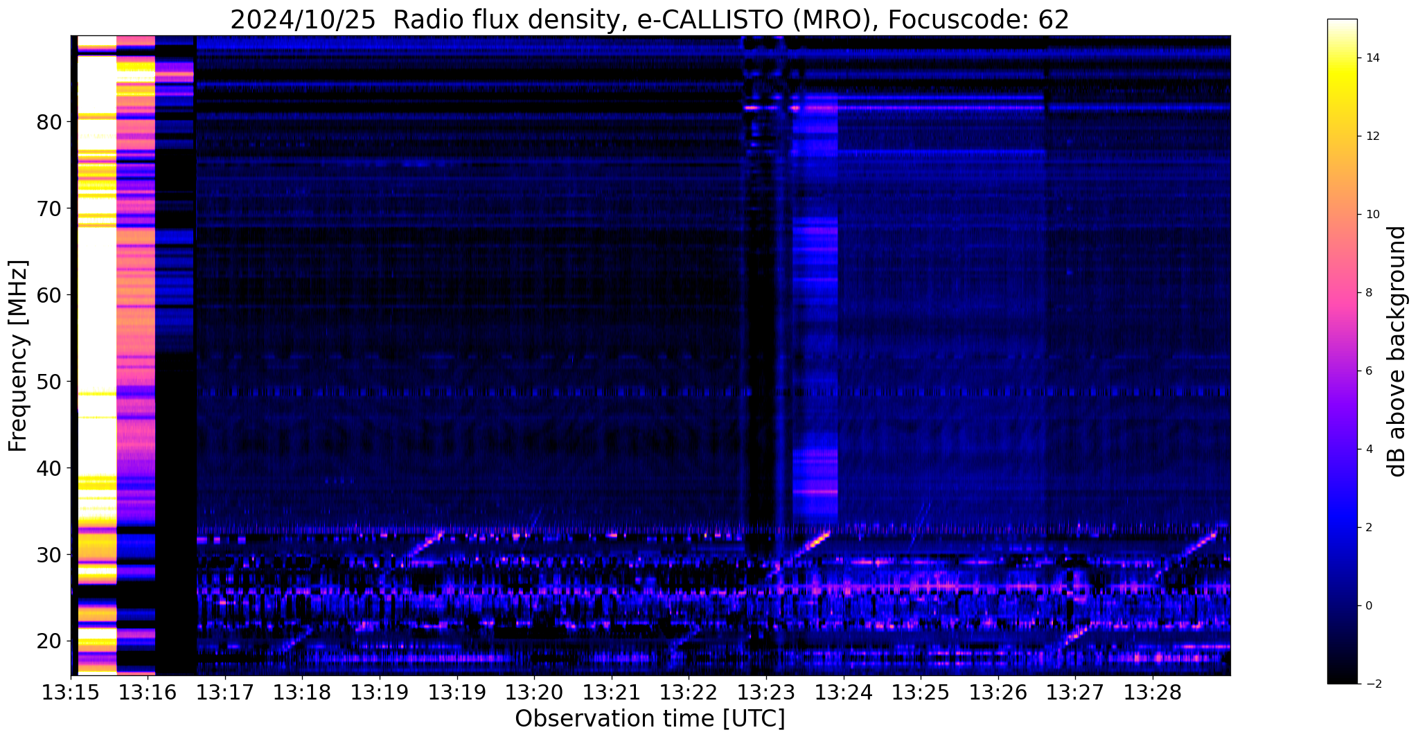Select the 60 MHz frequency tick label

[49, 296]
